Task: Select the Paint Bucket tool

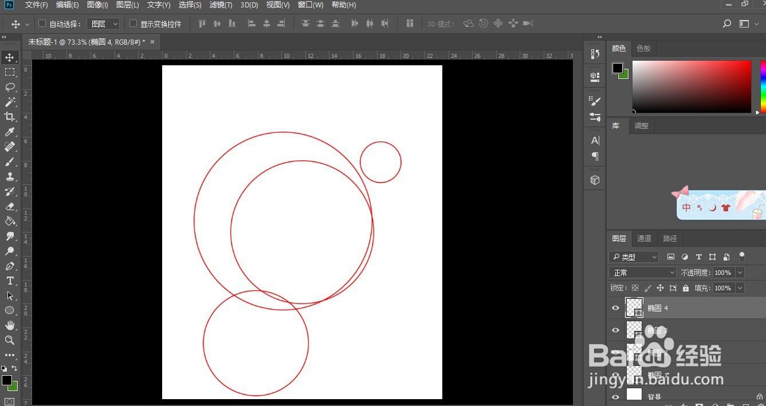Action: (x=10, y=221)
